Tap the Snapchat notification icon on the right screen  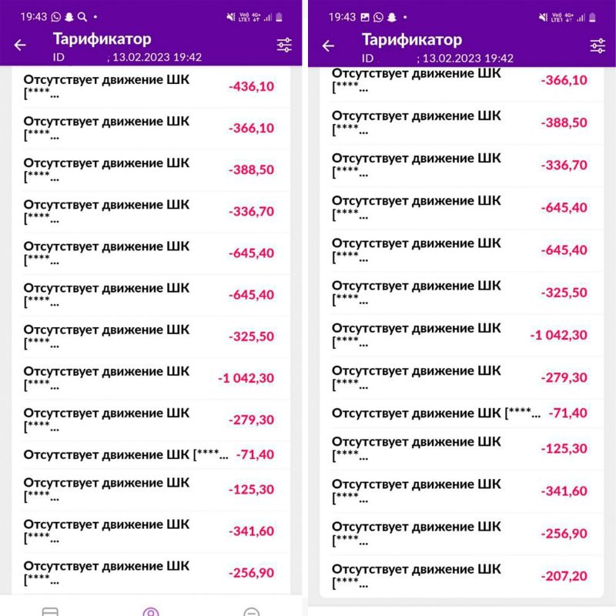(390, 16)
